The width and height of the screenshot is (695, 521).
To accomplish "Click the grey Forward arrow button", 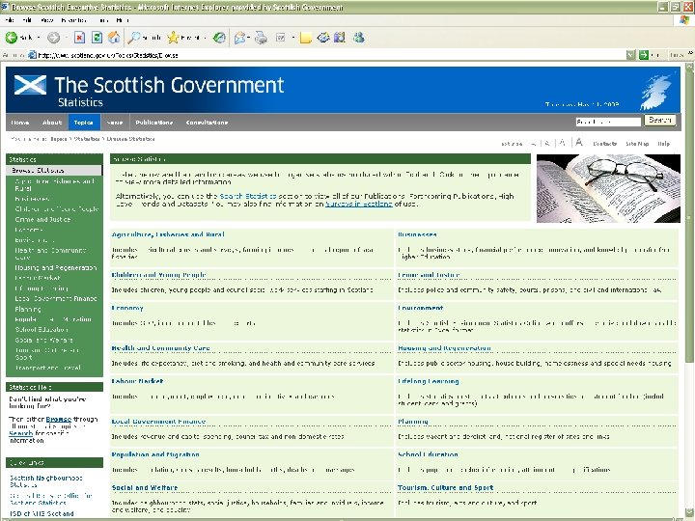I will click(54, 38).
